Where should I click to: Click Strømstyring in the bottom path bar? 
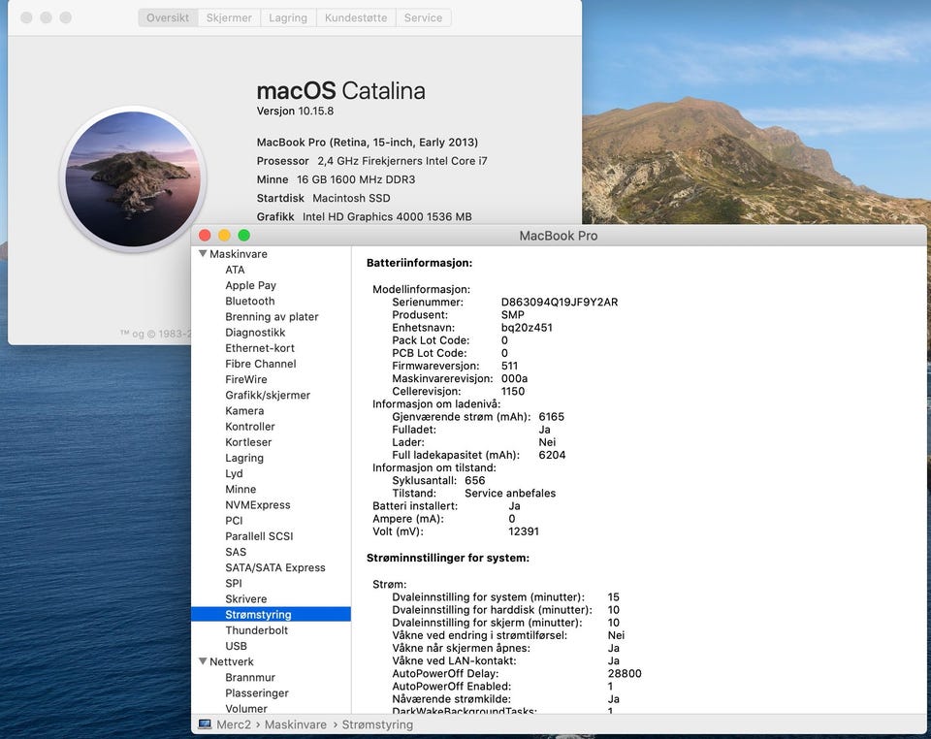pos(377,724)
